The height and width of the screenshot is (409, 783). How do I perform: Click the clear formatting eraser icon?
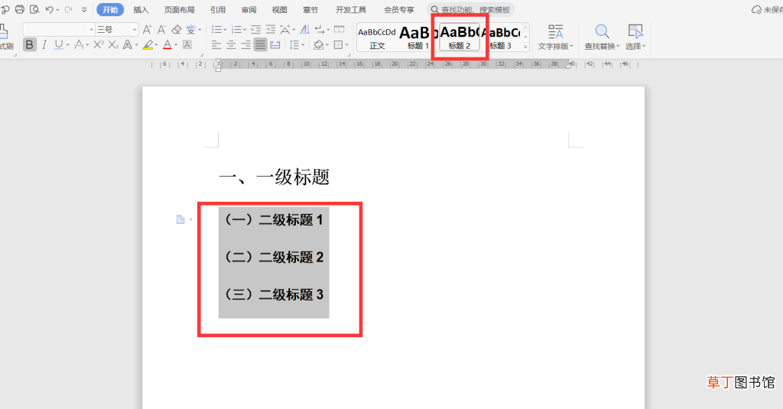tap(177, 30)
